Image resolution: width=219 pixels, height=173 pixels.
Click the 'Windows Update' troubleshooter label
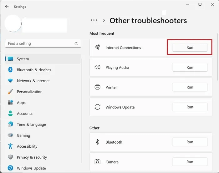120,107
